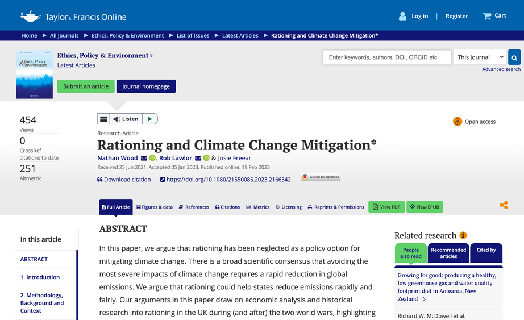Viewport: 524px width, 320px height.
Task: Click the Check for updates badge
Action: pos(321,177)
